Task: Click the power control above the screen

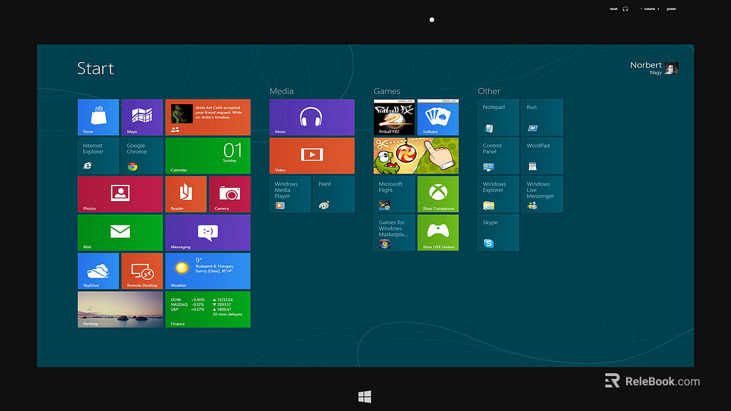Action: point(671,9)
